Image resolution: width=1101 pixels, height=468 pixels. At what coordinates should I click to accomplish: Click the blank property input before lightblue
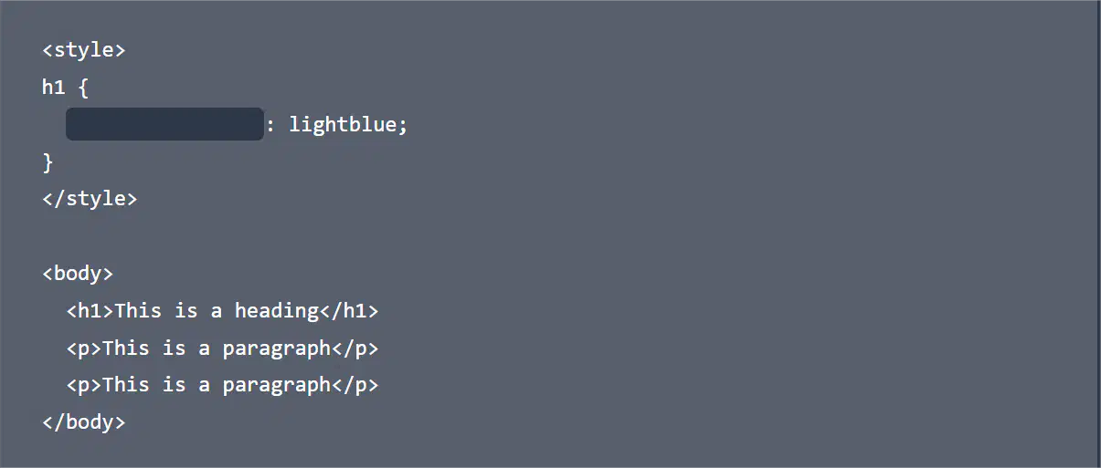click(164, 124)
